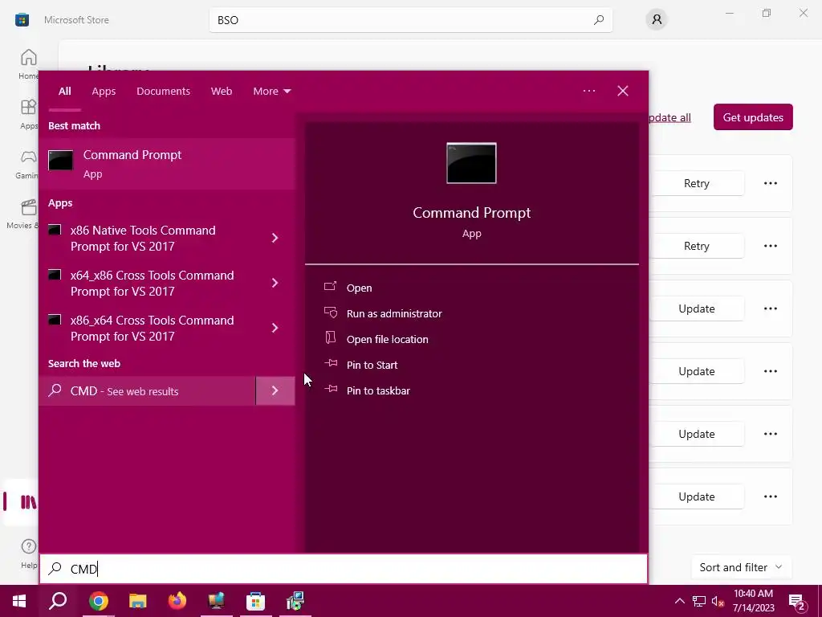Switch to the Apps search tab
Viewport: 822px width, 617px height.
coord(104,92)
